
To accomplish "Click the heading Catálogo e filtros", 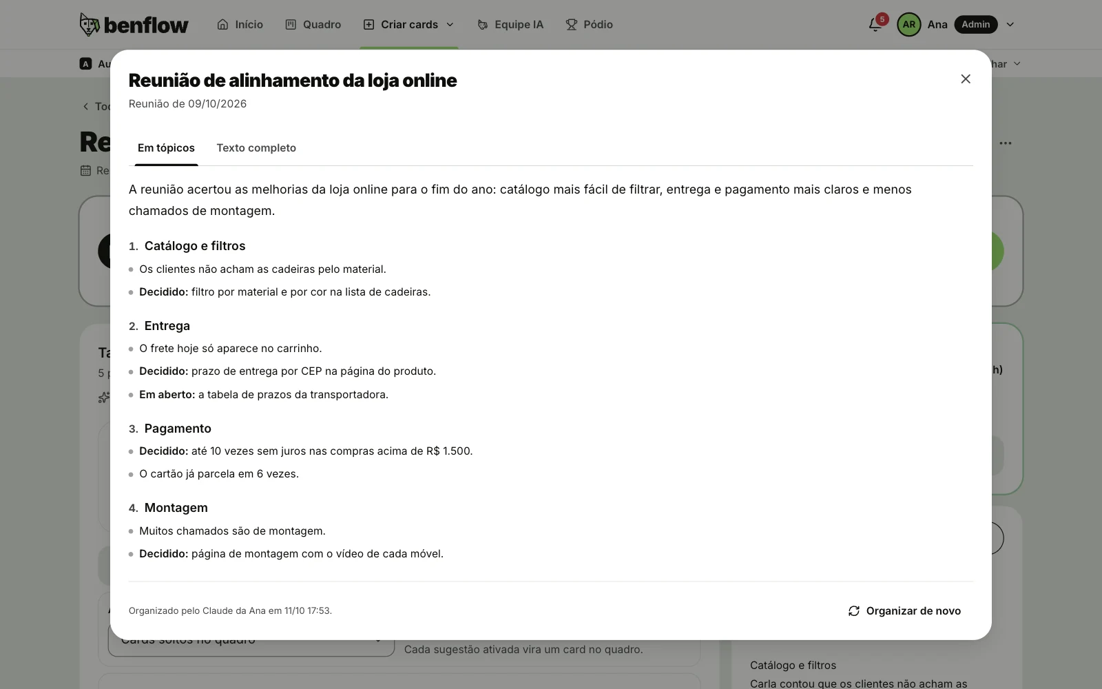I will (x=195, y=246).
